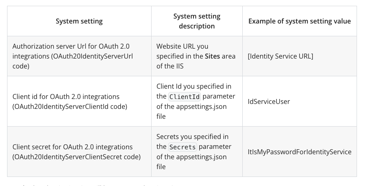Select the "ItIsMyPasswordForIdentityService" example value
The width and height of the screenshot is (369, 186).
point(299,152)
